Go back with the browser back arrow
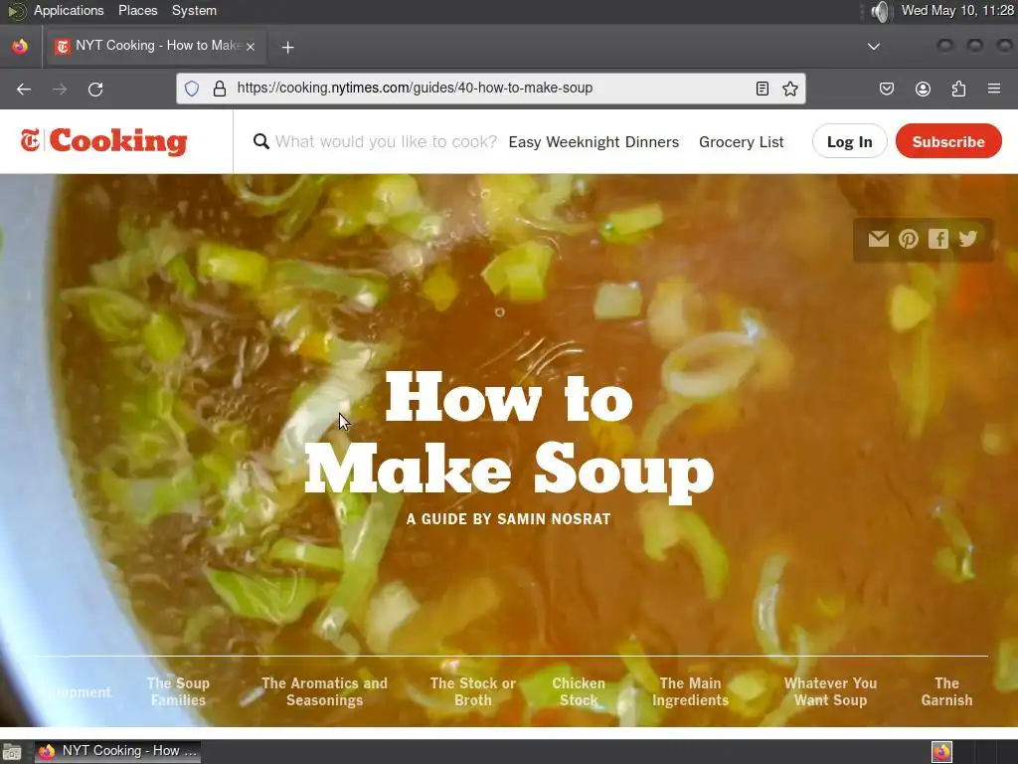The image size is (1018, 764). pyautogui.click(x=24, y=89)
